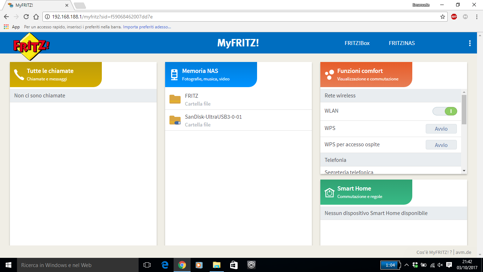Reload the page

tap(26, 17)
